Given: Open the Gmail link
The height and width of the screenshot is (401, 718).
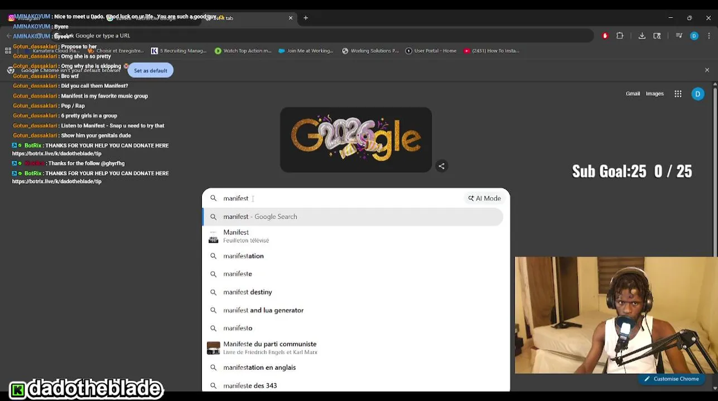Looking at the screenshot, I should 633,94.
